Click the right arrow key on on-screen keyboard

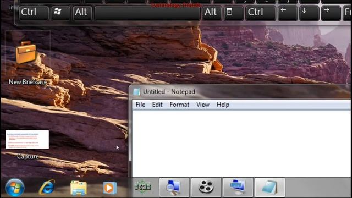pos(331,13)
